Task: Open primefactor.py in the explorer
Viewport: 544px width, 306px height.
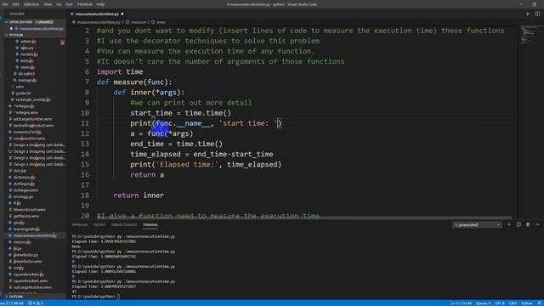Action: [x=25, y=255]
